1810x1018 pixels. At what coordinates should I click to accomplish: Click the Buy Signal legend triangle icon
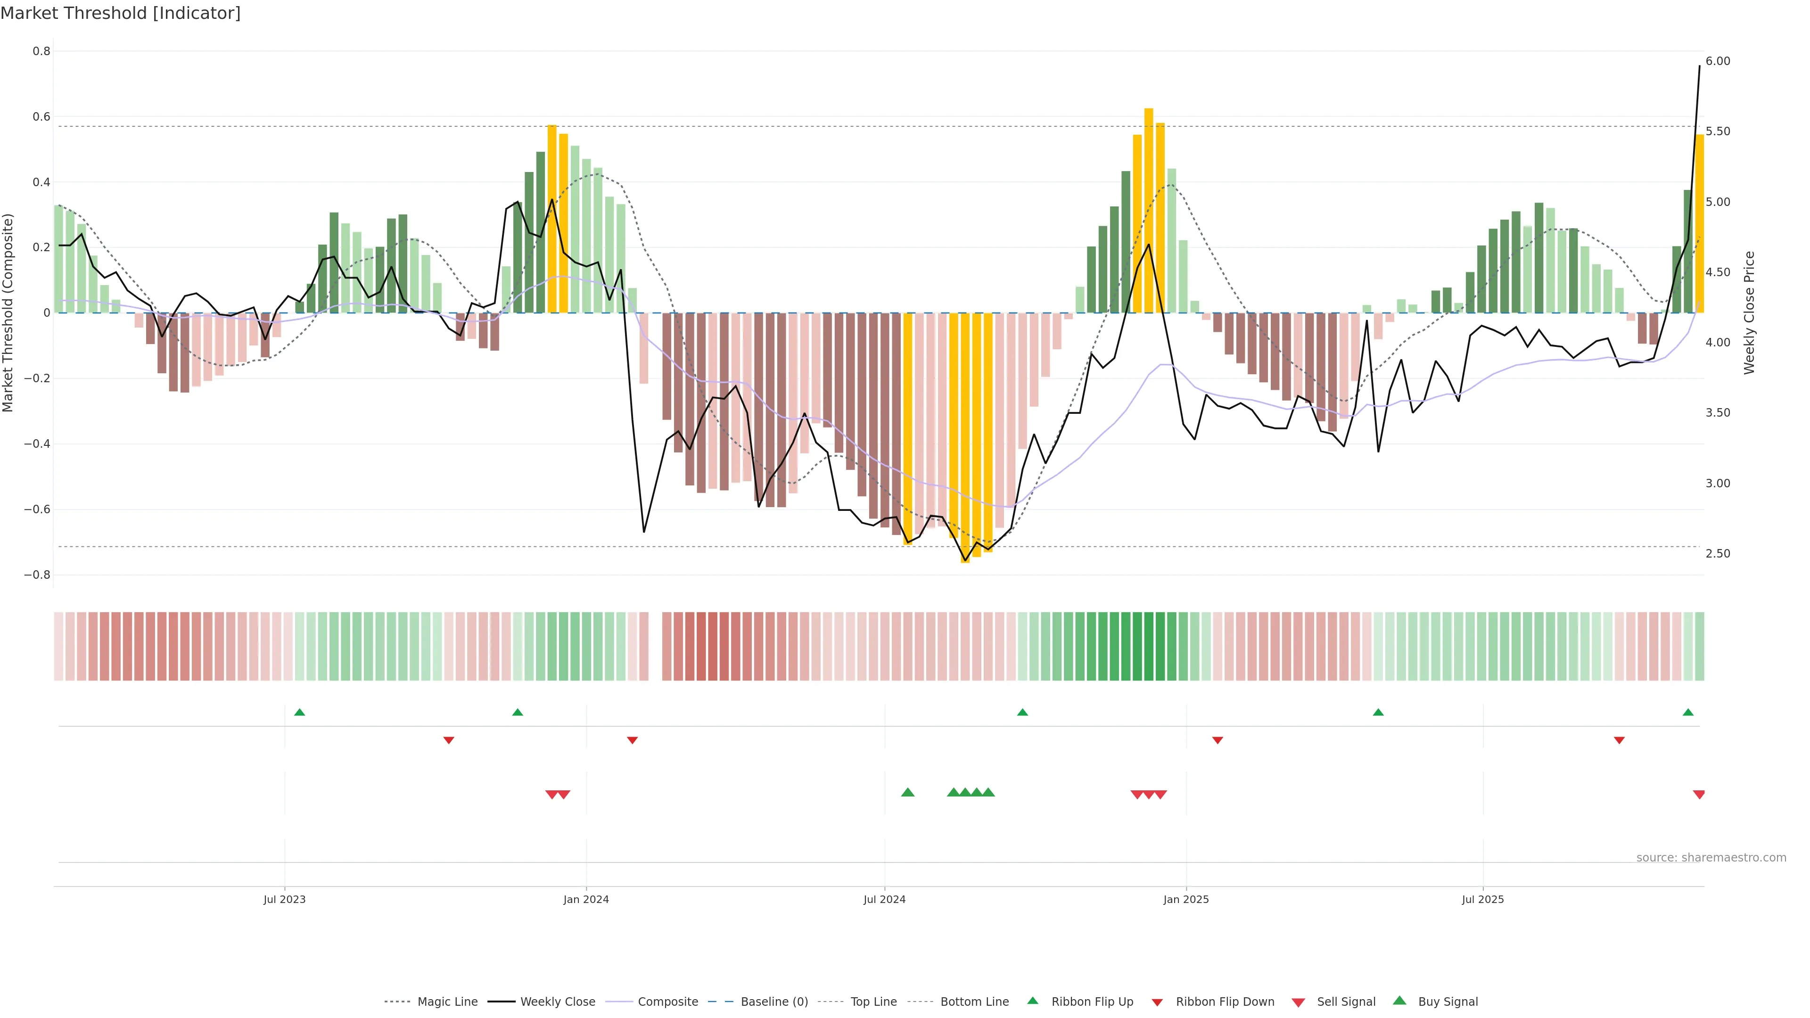pos(1399,1001)
